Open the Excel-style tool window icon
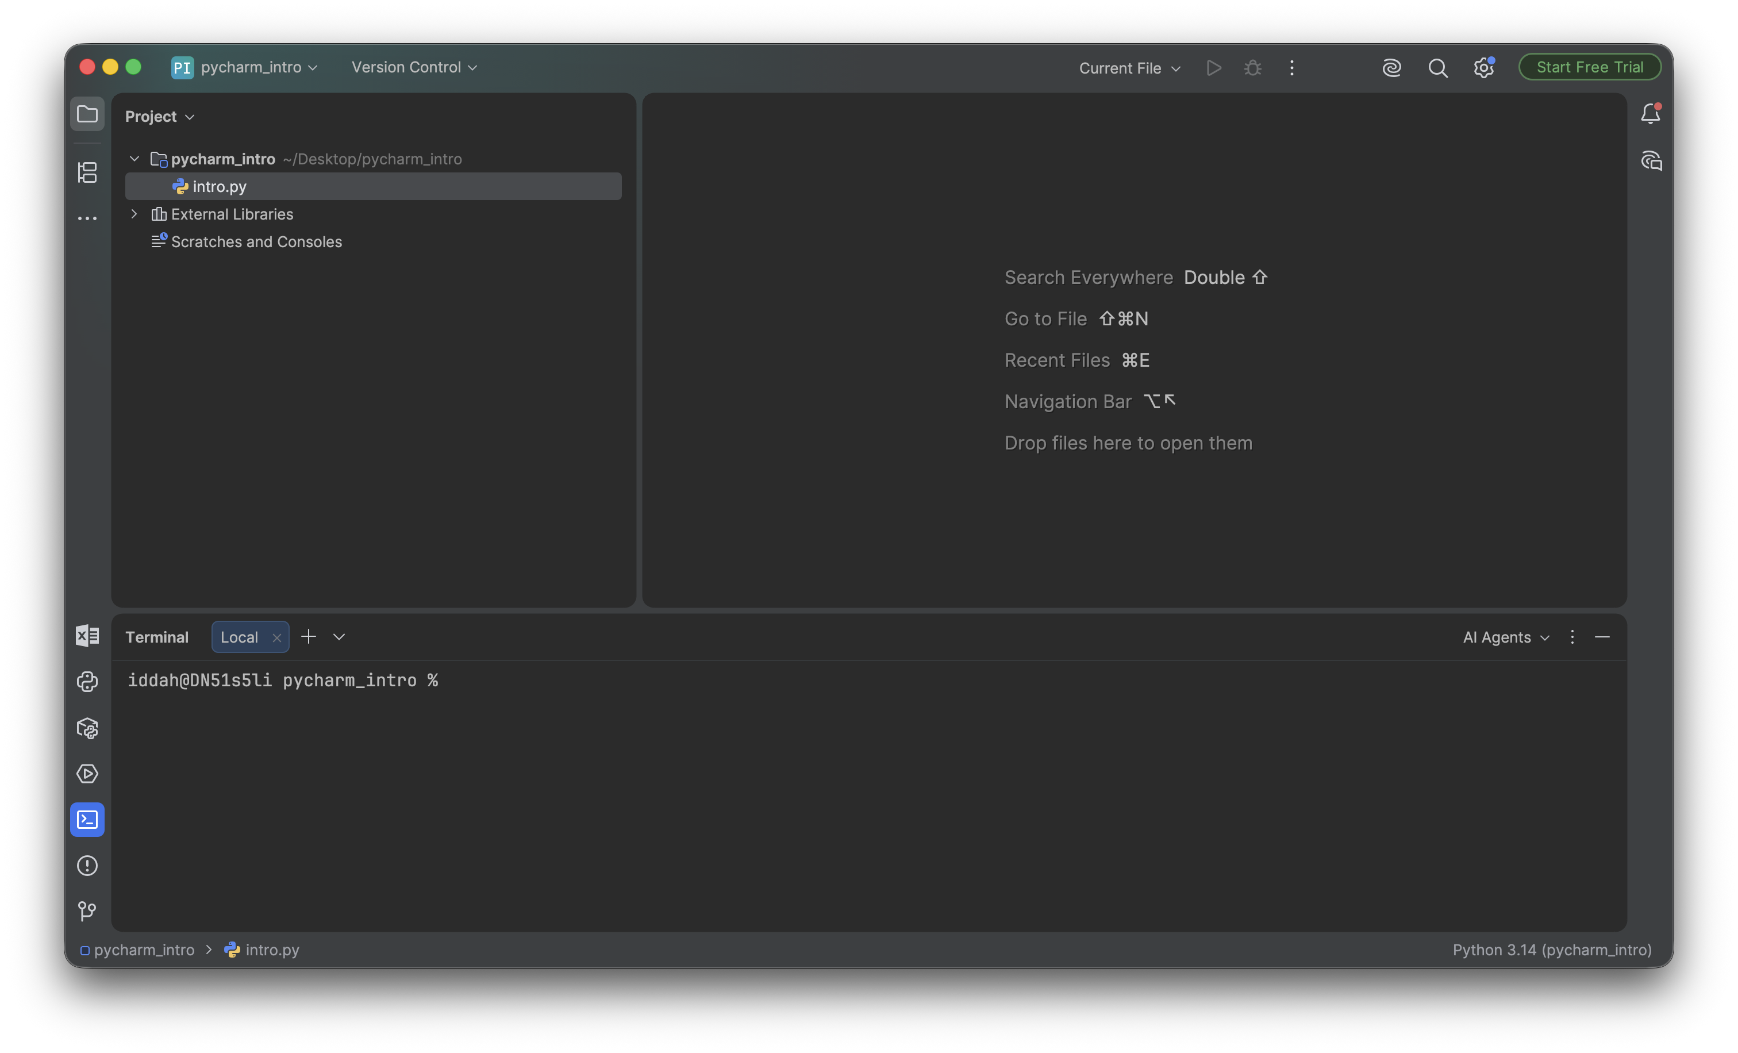1738x1053 pixels. tap(87, 636)
